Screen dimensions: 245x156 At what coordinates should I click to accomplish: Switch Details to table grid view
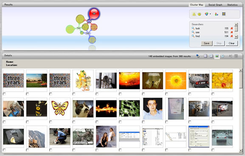(206, 56)
